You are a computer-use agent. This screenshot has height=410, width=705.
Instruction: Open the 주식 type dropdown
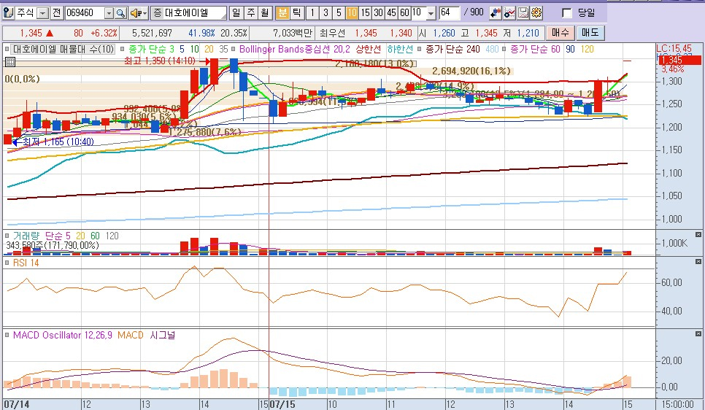(x=42, y=13)
